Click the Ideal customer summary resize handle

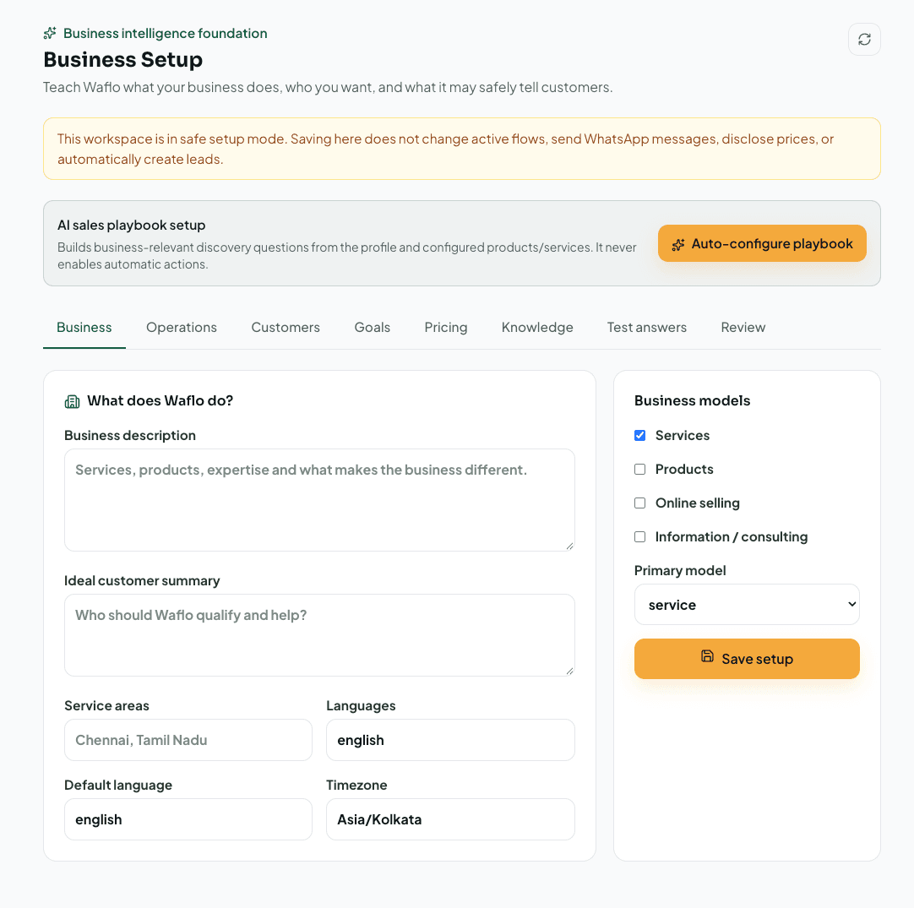pyautogui.click(x=569, y=671)
